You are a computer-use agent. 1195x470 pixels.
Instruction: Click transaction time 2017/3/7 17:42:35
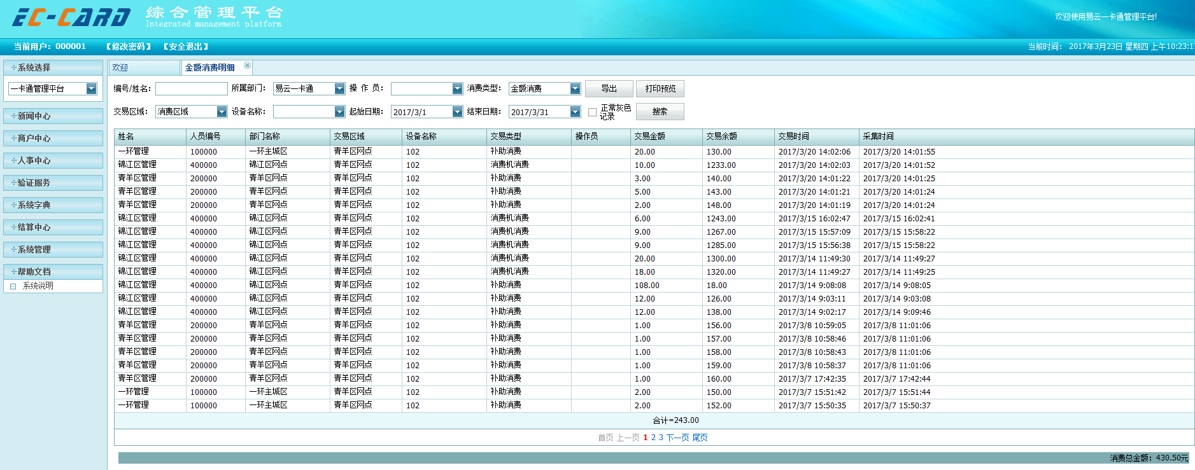click(812, 379)
